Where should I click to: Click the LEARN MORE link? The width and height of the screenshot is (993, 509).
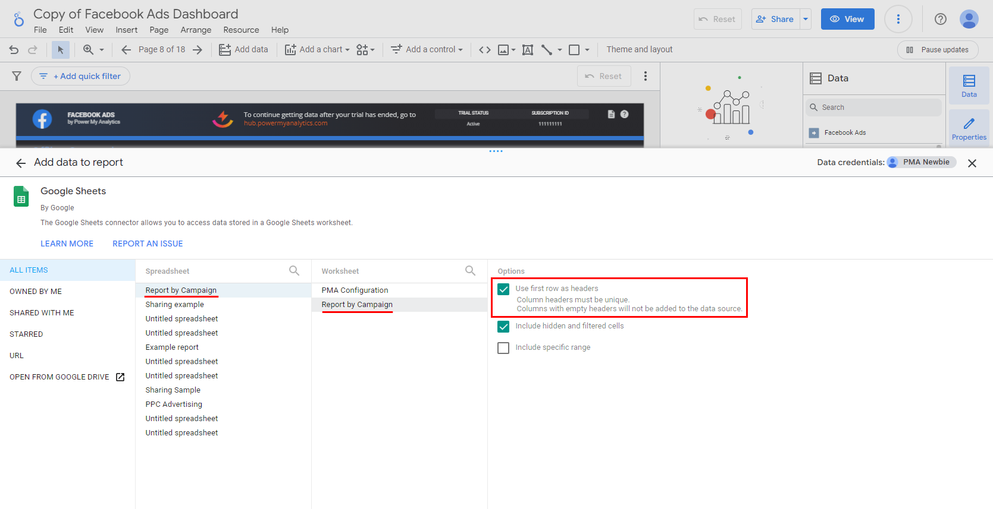pyautogui.click(x=67, y=244)
